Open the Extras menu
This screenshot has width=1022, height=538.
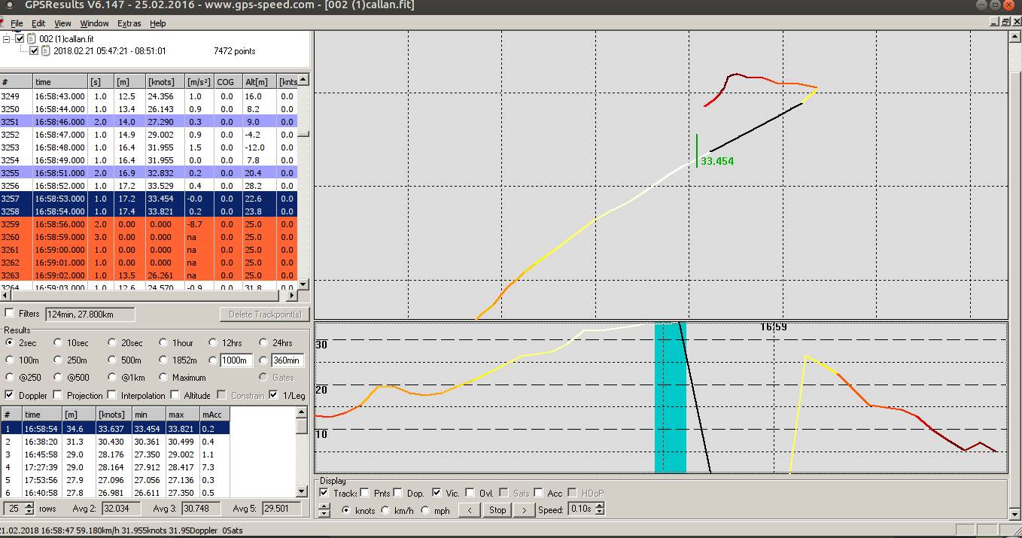click(129, 23)
